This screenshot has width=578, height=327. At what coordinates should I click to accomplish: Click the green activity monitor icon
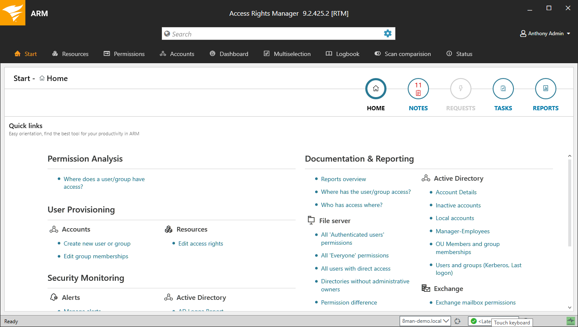click(x=570, y=321)
